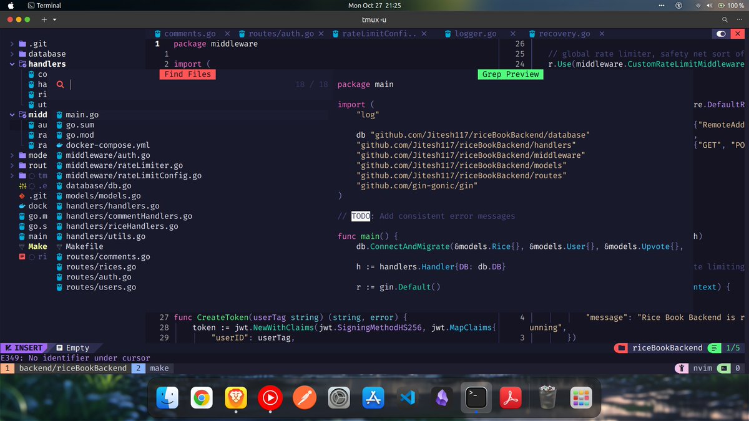The image size is (749, 421).
Task: Click the Docker icon beside docker-compose.yml
Action: click(x=59, y=145)
